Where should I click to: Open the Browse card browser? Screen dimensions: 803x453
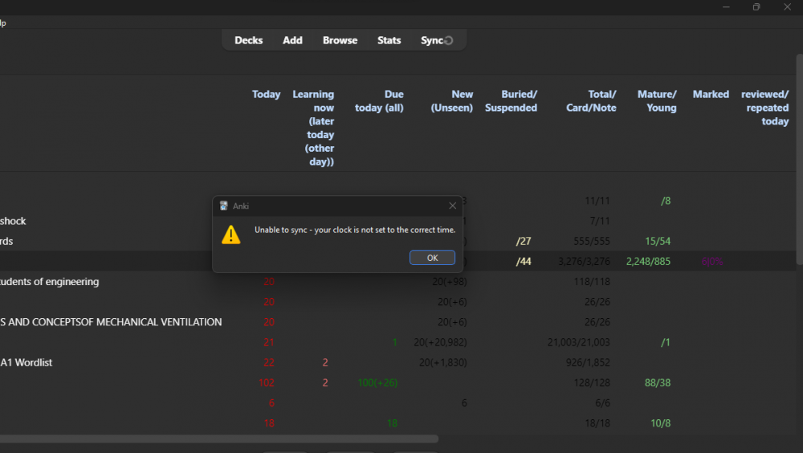tap(340, 40)
